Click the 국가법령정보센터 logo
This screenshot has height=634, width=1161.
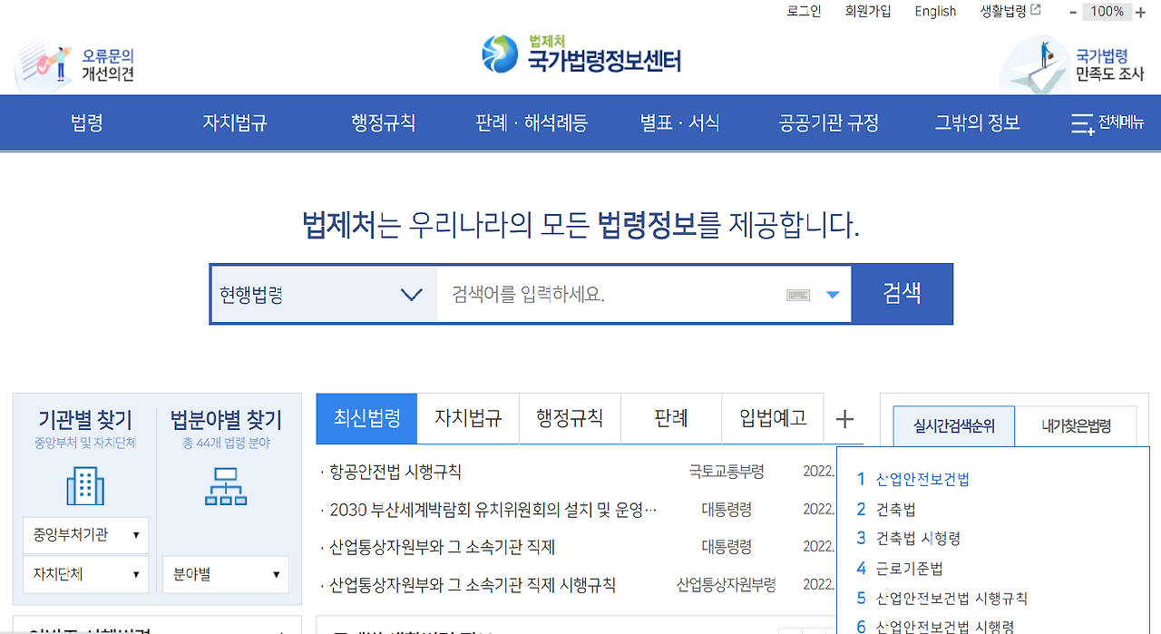point(580,54)
